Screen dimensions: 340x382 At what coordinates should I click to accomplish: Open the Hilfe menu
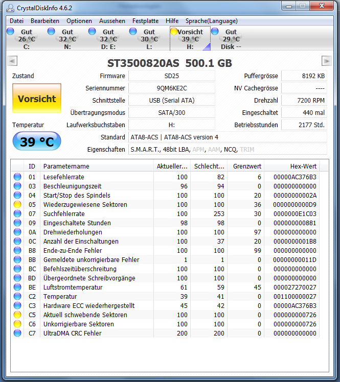172,21
